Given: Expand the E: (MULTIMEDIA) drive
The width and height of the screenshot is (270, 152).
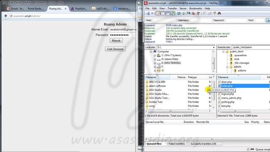Looking at the screenshot, I should coord(155,63).
